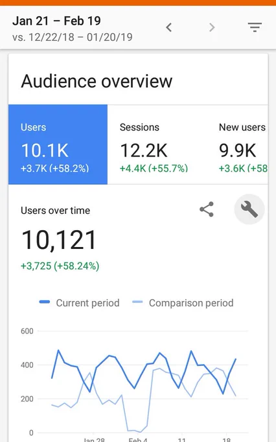276x442 pixels.
Task: Tap the +3,725 (+58.24%) change value
Action: [60, 266]
